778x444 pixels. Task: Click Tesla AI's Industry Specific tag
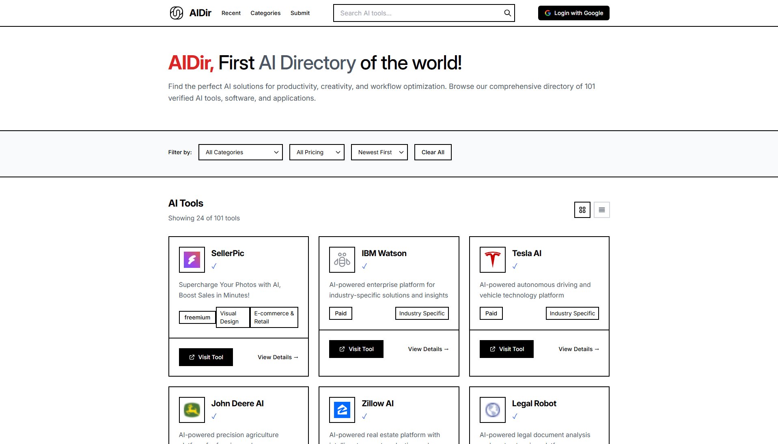572,313
